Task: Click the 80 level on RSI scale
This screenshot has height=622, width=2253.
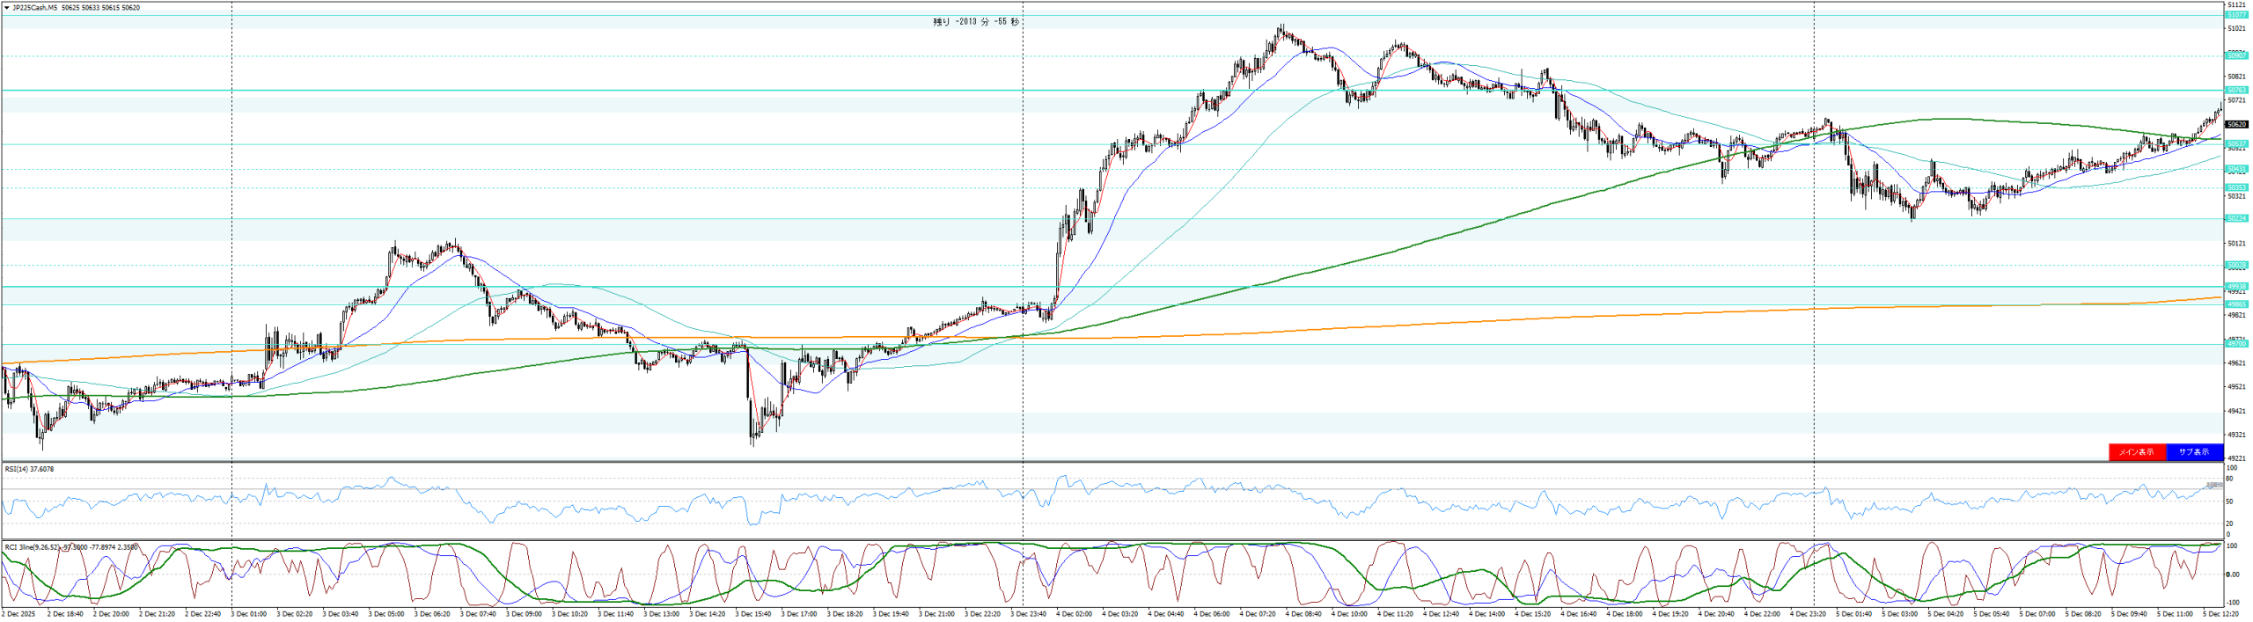Action: click(2229, 479)
